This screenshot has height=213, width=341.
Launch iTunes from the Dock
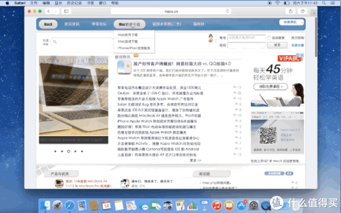(217, 205)
